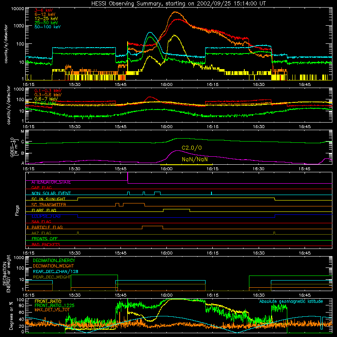The width and height of the screenshot is (337, 337).
Task: Select the NON_SOLAR_EVENT flag label
Action: [x=51, y=193]
